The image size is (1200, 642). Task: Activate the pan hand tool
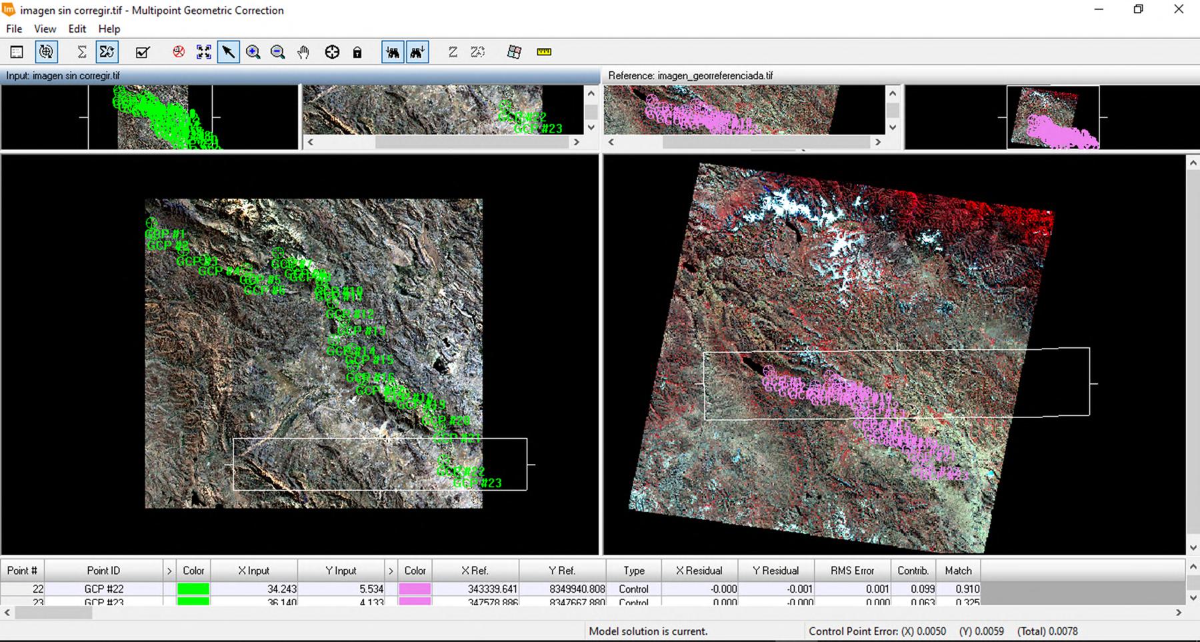coord(303,52)
